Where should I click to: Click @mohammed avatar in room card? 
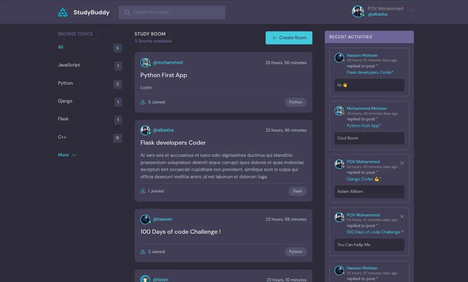tap(146, 63)
